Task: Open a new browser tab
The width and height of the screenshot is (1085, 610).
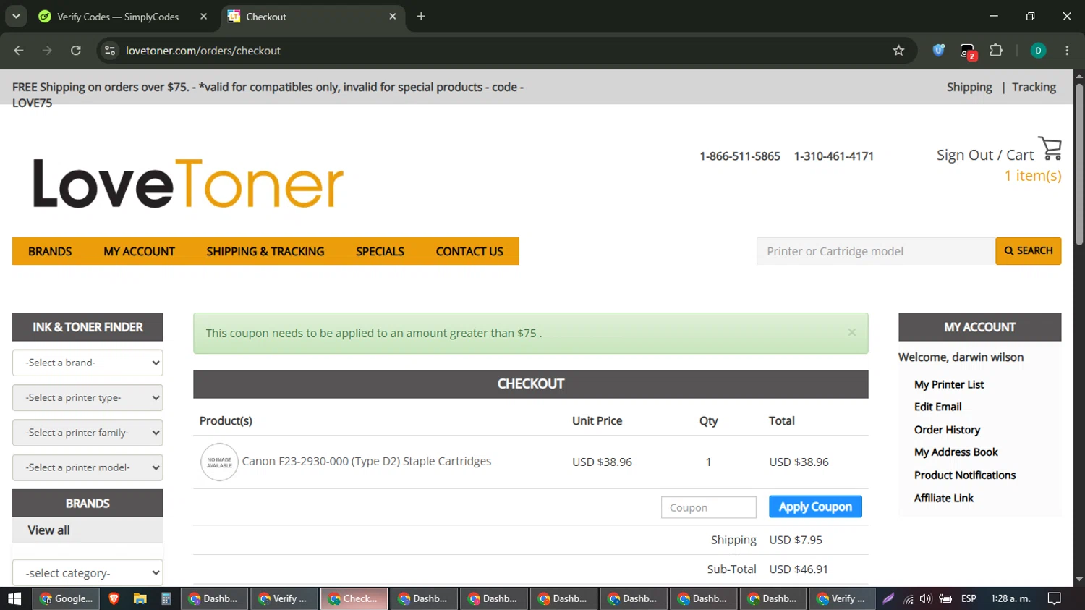Action: coord(421,17)
